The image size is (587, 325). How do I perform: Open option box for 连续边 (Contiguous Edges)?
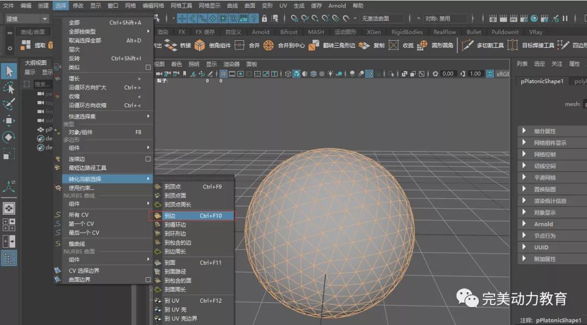point(148,159)
